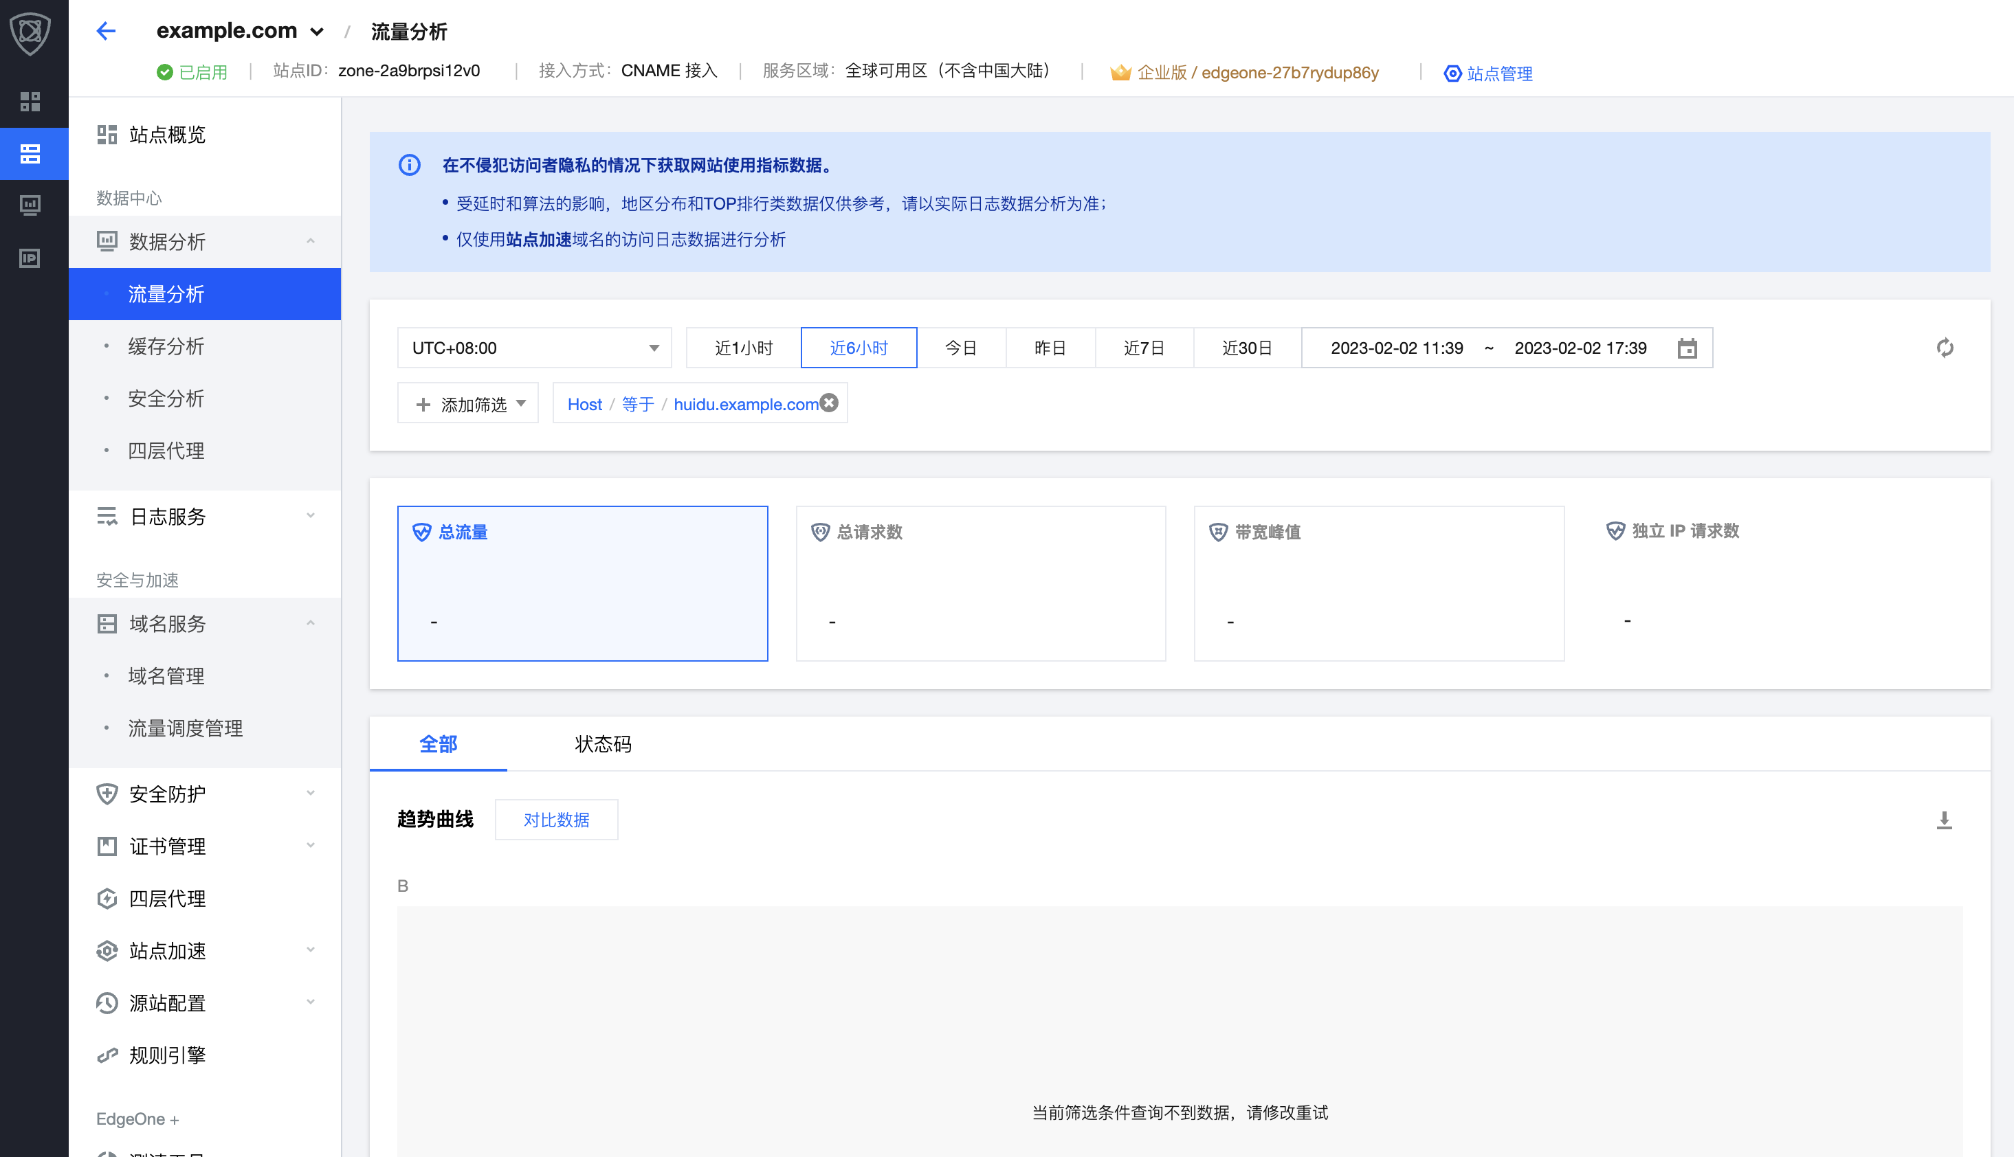Click the 四层代理 hexagon icon
Viewport: 2014px width, 1157px height.
107,899
